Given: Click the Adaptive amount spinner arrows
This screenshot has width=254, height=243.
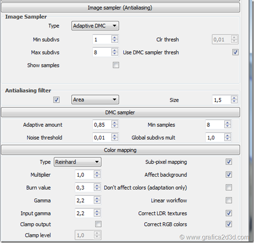Looking at the screenshot, I should (x=115, y=125).
